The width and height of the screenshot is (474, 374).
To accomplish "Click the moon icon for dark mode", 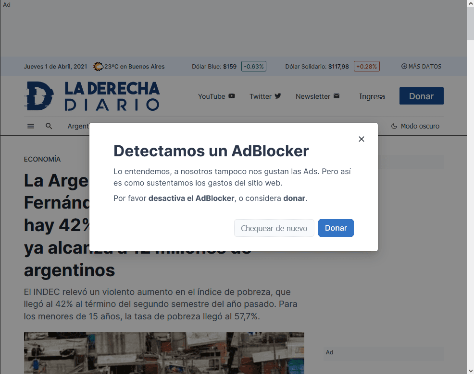I will [x=394, y=126].
